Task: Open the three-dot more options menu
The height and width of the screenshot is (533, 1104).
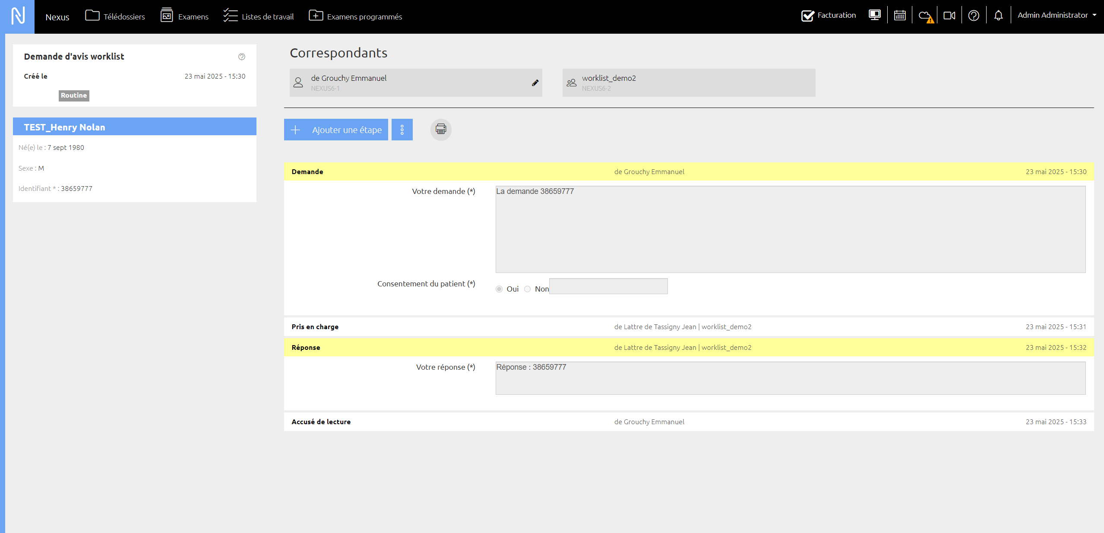Action: (x=402, y=130)
